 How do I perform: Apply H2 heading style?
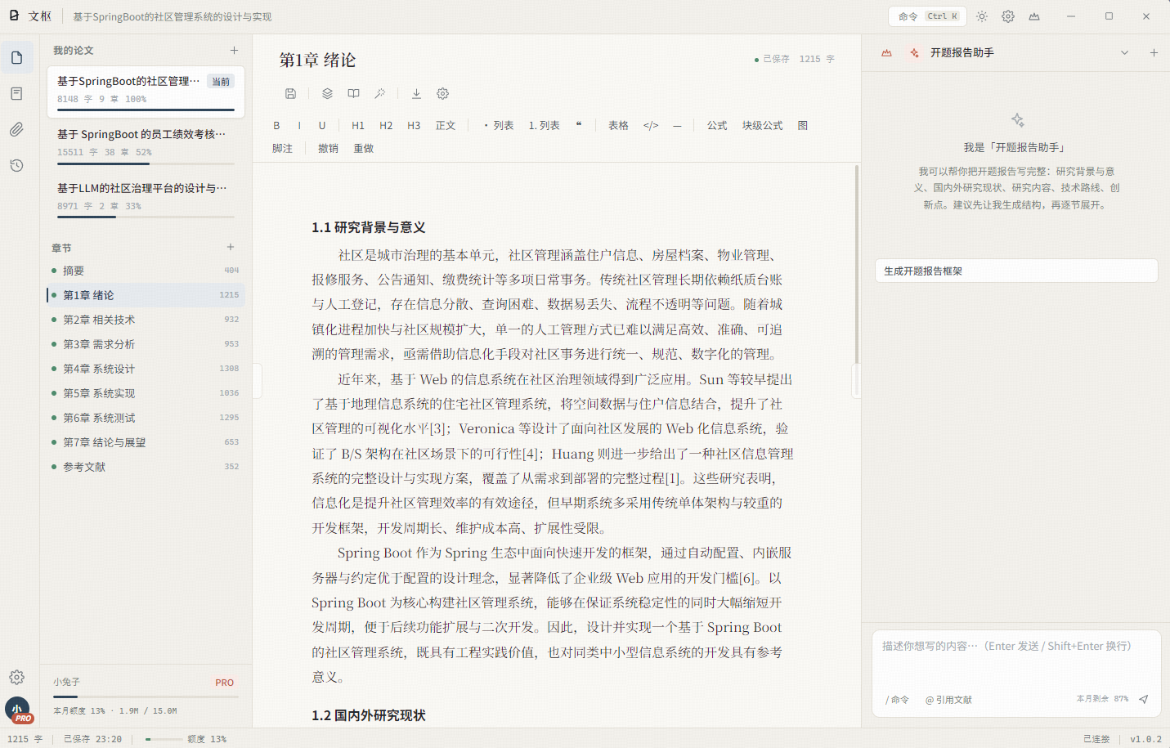[386, 125]
